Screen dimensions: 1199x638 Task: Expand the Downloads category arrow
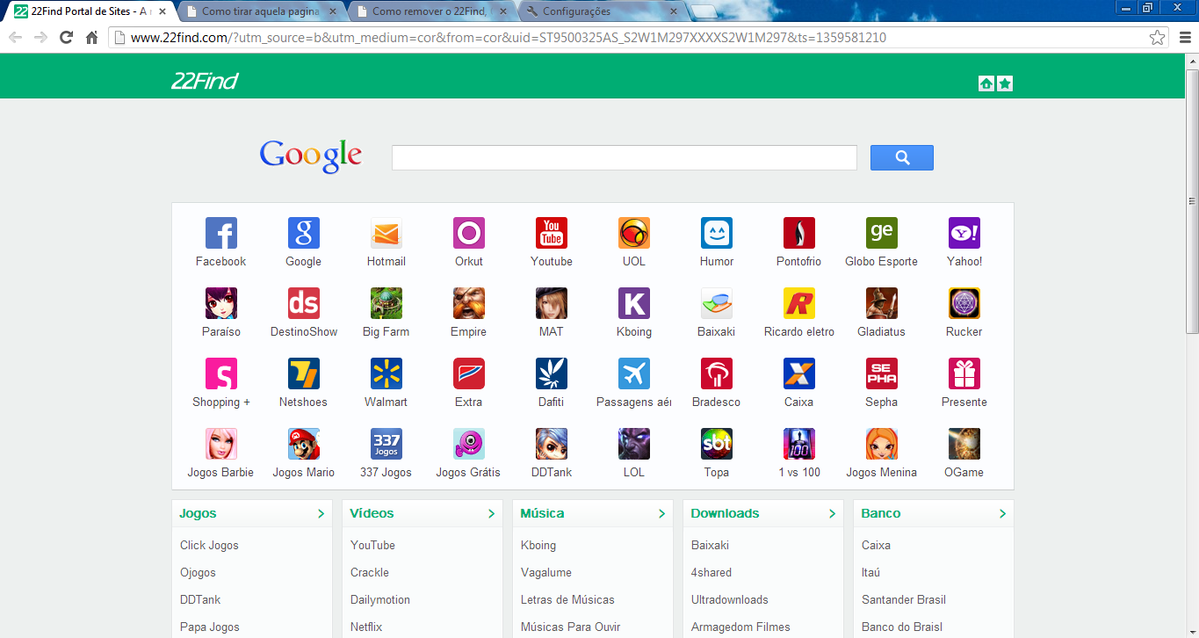[832, 514]
